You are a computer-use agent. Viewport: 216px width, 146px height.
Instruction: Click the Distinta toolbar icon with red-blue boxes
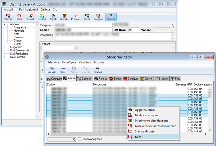pos(8,17)
